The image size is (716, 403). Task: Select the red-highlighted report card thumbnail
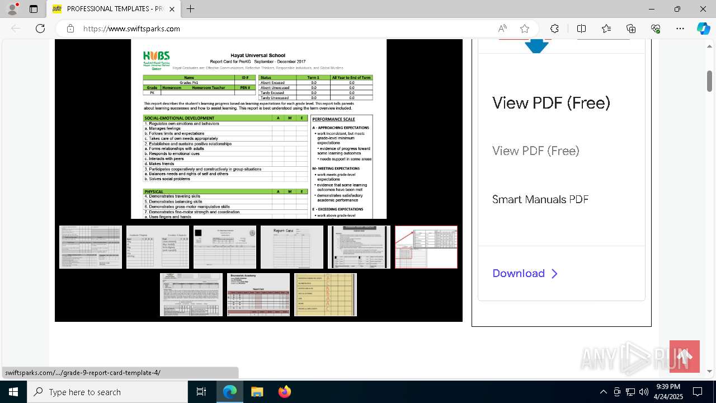point(426,247)
